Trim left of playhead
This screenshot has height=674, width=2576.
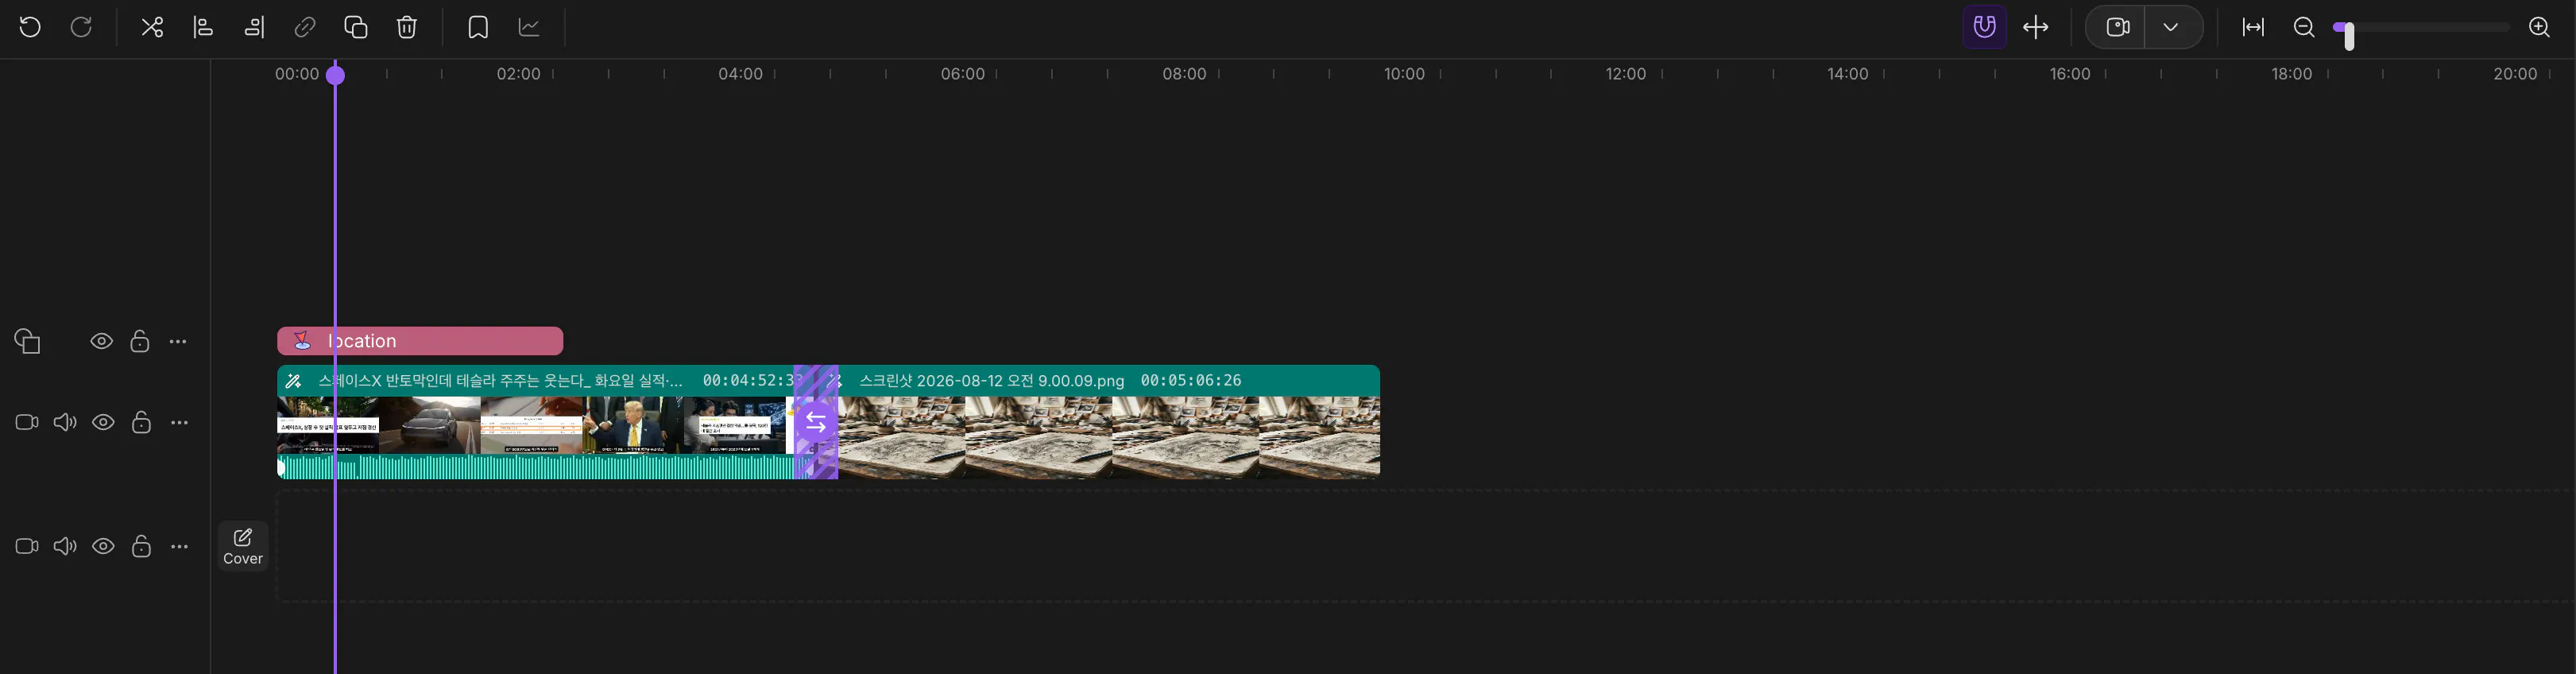coord(203,27)
